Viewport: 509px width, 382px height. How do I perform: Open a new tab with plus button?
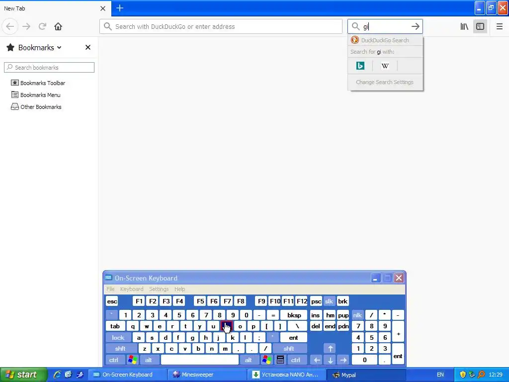pyautogui.click(x=120, y=8)
